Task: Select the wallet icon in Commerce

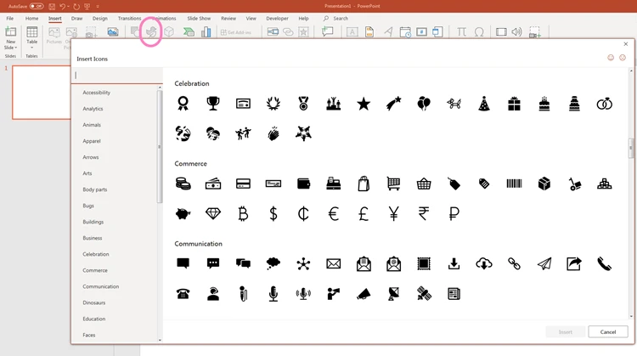Action: tap(303, 184)
